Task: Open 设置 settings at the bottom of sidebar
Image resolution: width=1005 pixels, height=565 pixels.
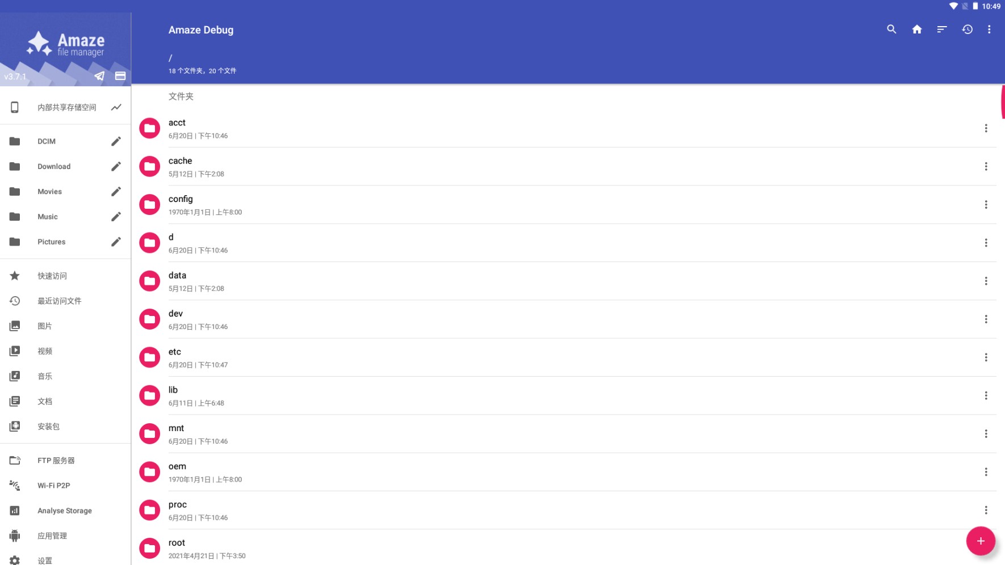Action: tap(44, 560)
